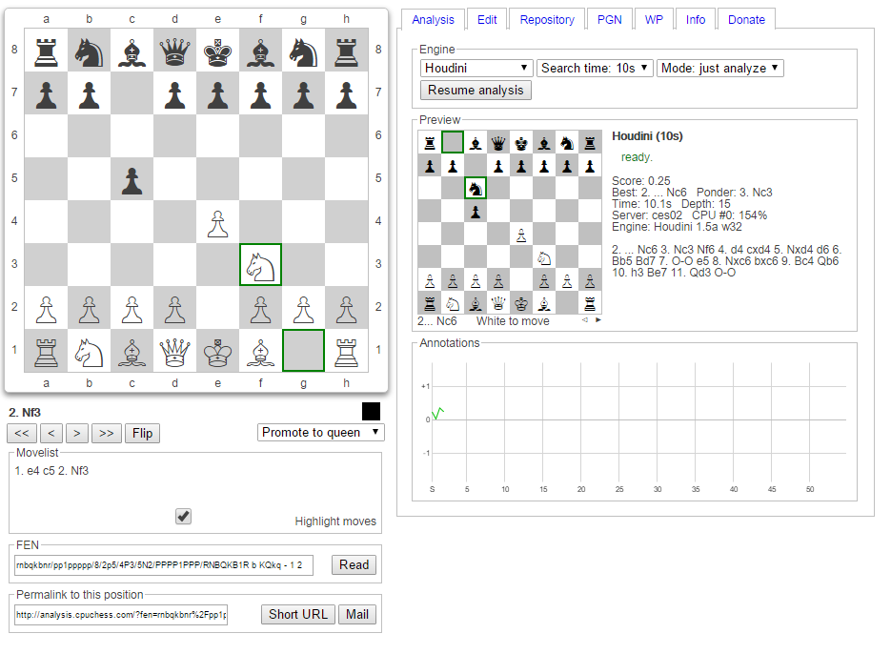
Task: Select the black queen on d8
Action: pyautogui.click(x=174, y=50)
